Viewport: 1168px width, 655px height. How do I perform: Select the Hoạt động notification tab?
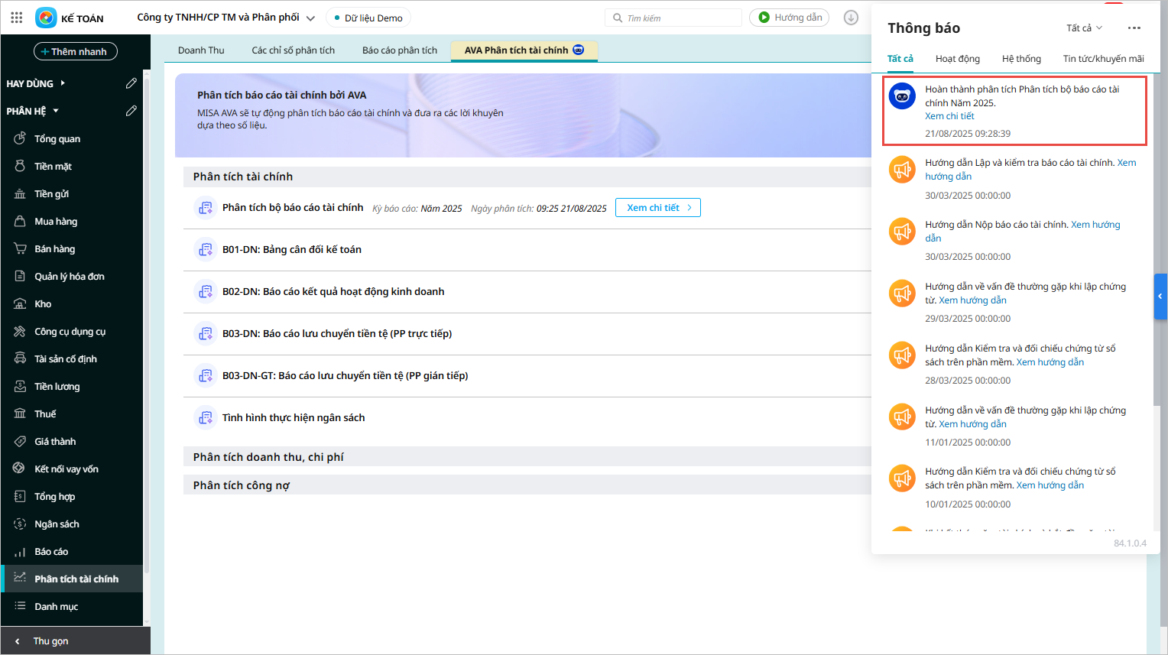coord(957,59)
